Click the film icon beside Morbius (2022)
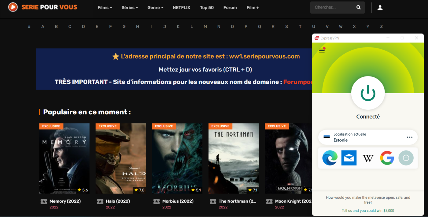 [157, 201]
